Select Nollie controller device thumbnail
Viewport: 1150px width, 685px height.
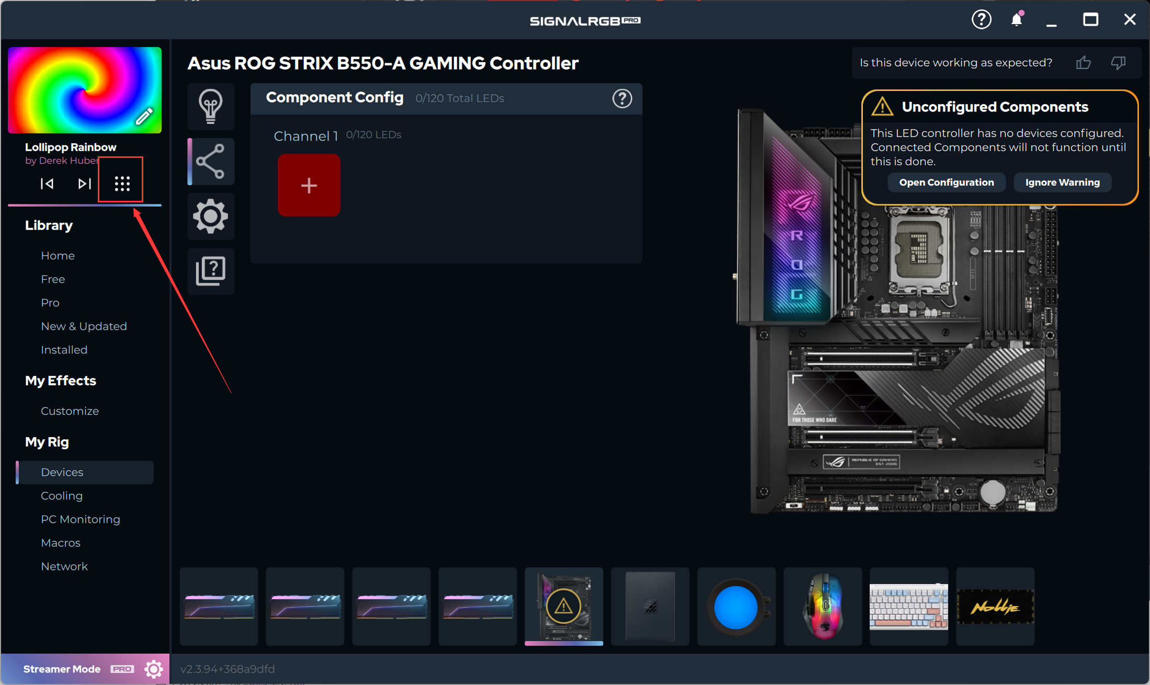pos(995,607)
